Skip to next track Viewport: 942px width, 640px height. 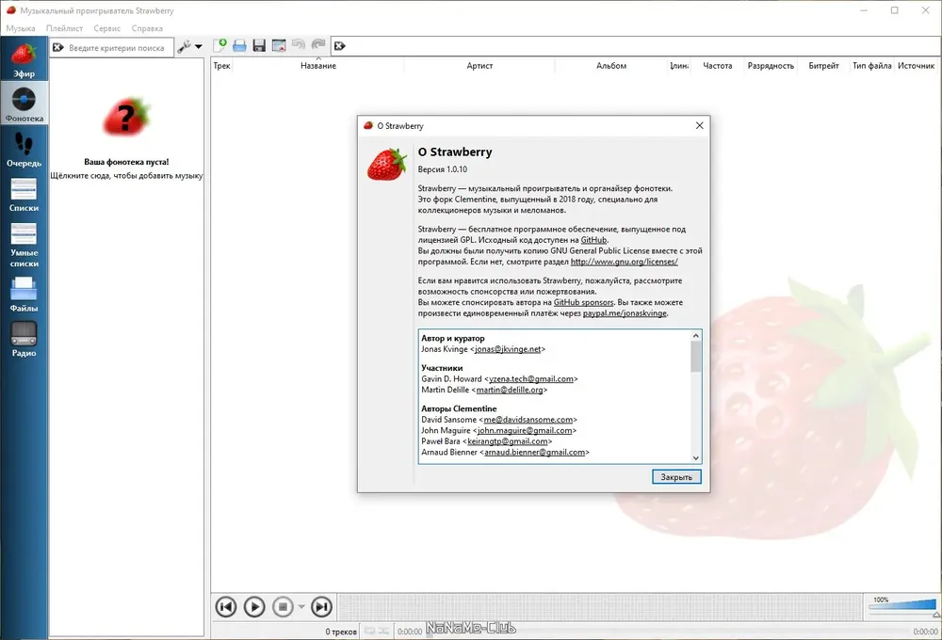(321, 607)
